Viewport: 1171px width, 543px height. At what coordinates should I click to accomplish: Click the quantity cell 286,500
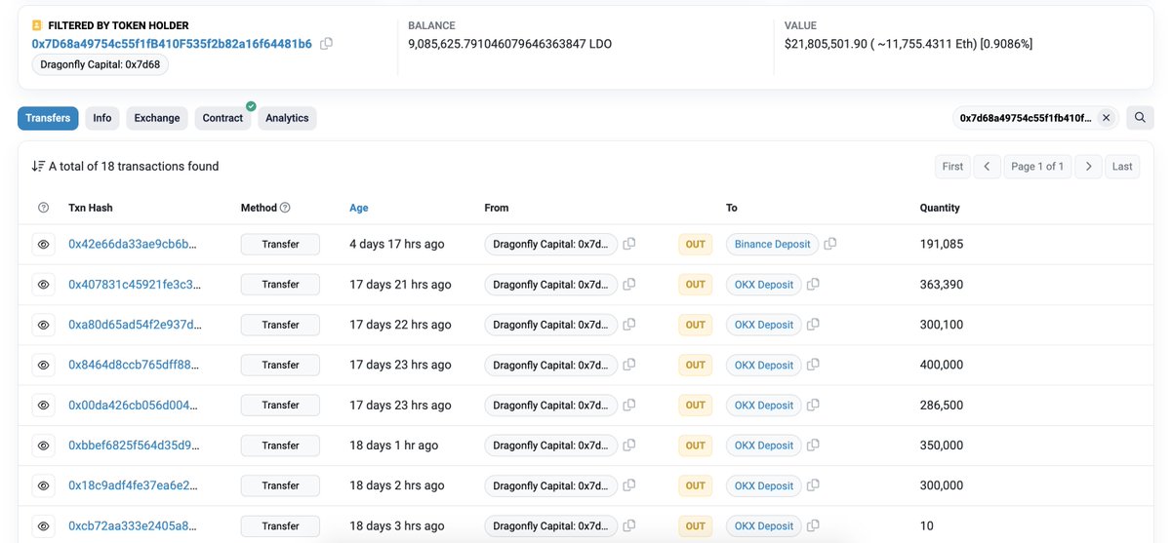tap(942, 405)
